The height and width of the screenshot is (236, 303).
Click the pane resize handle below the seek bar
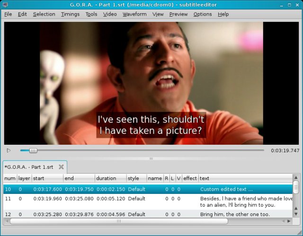point(151,158)
